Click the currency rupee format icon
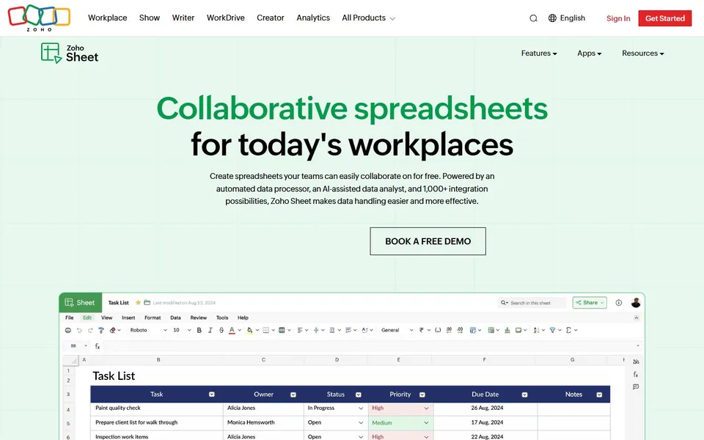 tap(421, 330)
